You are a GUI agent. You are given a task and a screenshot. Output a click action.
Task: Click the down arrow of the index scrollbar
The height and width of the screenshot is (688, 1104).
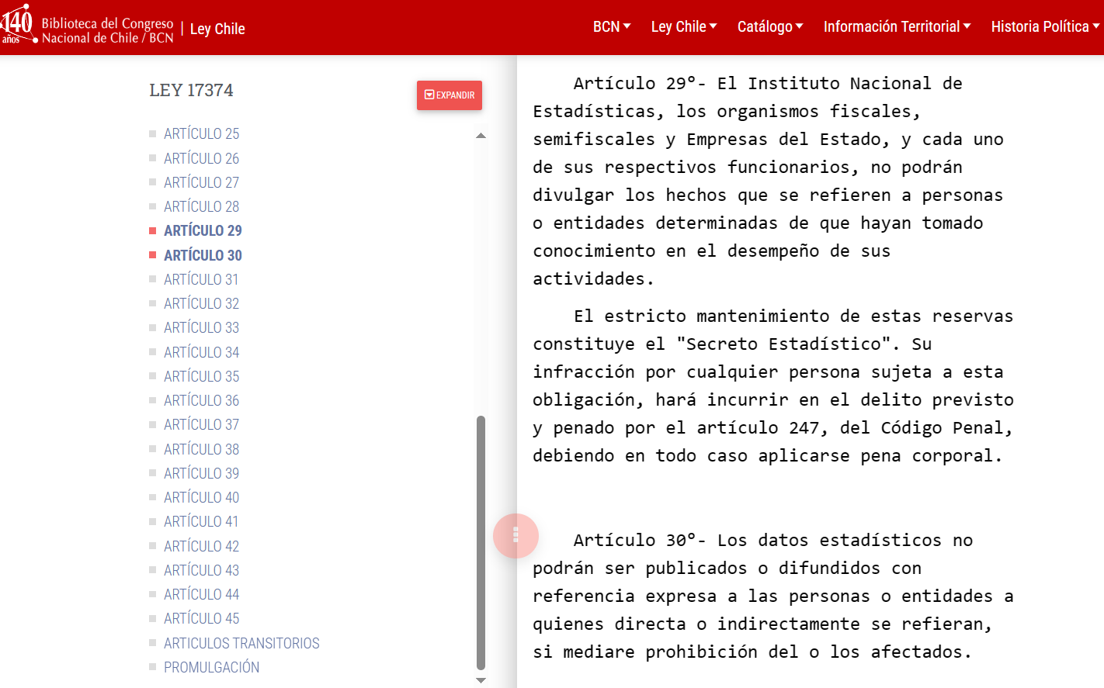[481, 680]
